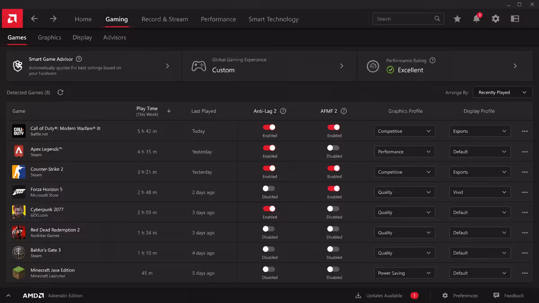Open Feedback in the footer
The width and height of the screenshot is (539, 303).
pos(508,295)
